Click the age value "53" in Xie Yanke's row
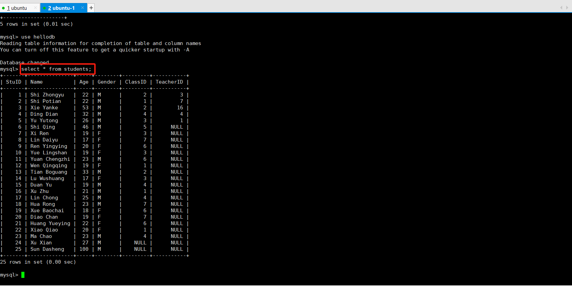This screenshot has width=572, height=286. coord(85,108)
